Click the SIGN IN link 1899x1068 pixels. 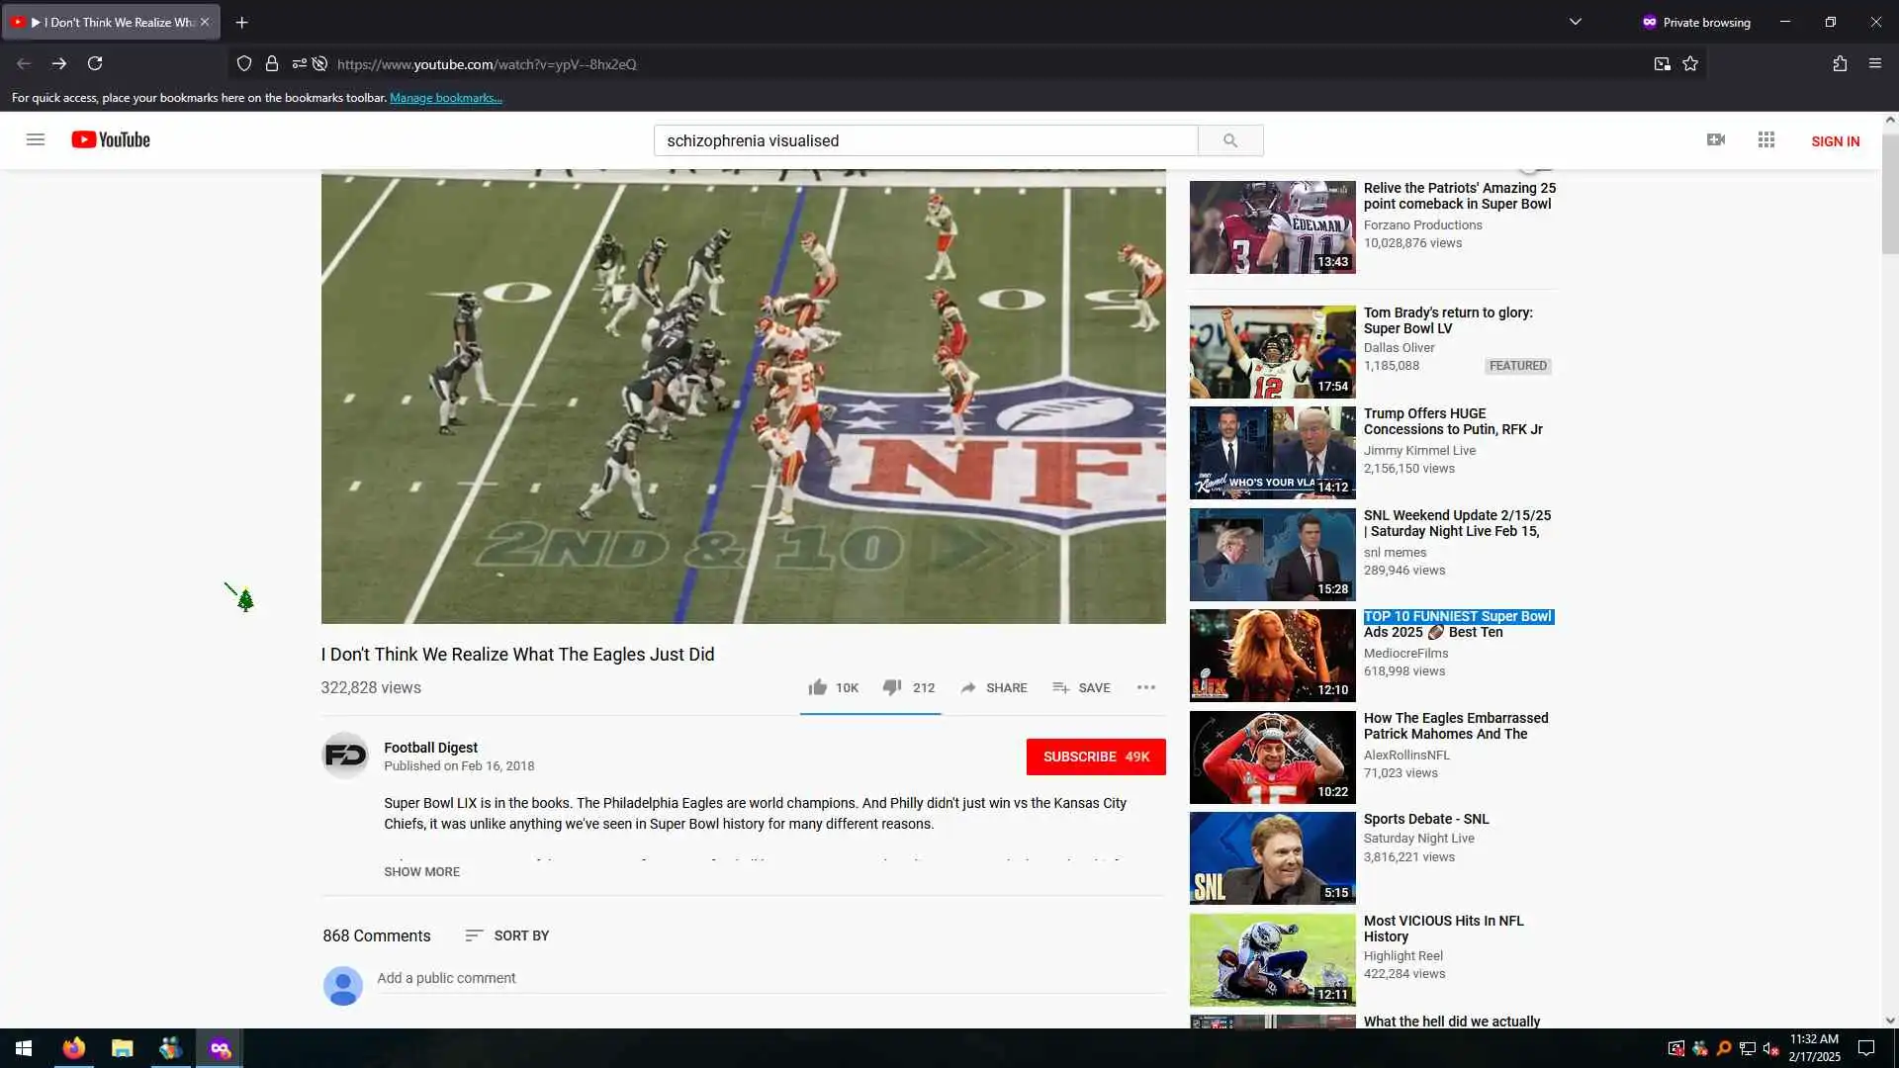point(1835,141)
